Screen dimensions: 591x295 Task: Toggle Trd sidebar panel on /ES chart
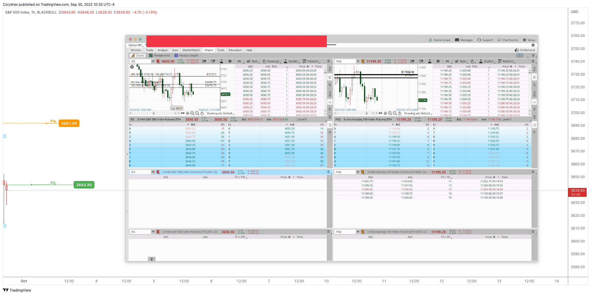coord(330,69)
